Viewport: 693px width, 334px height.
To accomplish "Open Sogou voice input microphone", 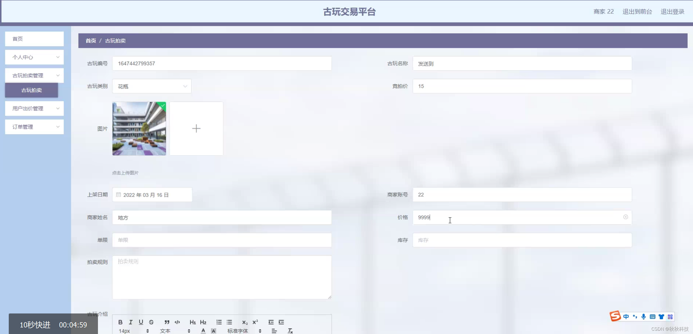I will click(643, 317).
